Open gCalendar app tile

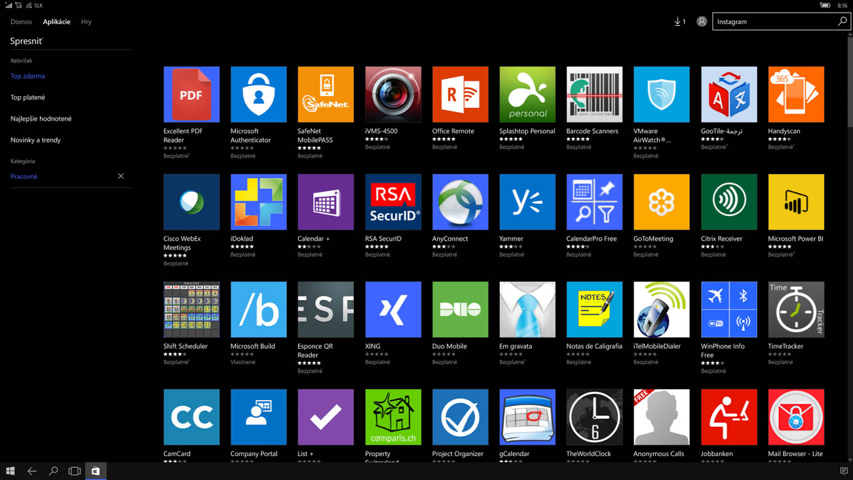[527, 417]
